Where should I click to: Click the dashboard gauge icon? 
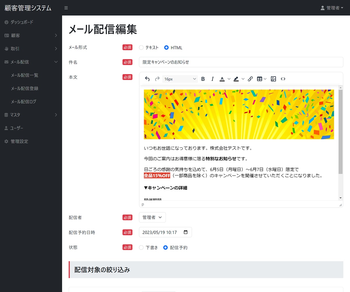point(6,22)
